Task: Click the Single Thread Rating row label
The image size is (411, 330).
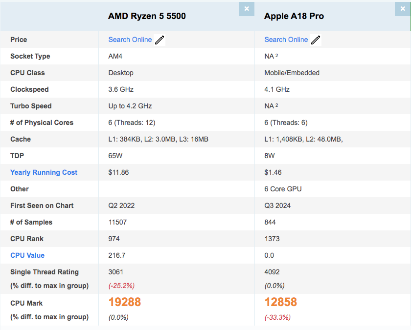Action: (x=45, y=272)
